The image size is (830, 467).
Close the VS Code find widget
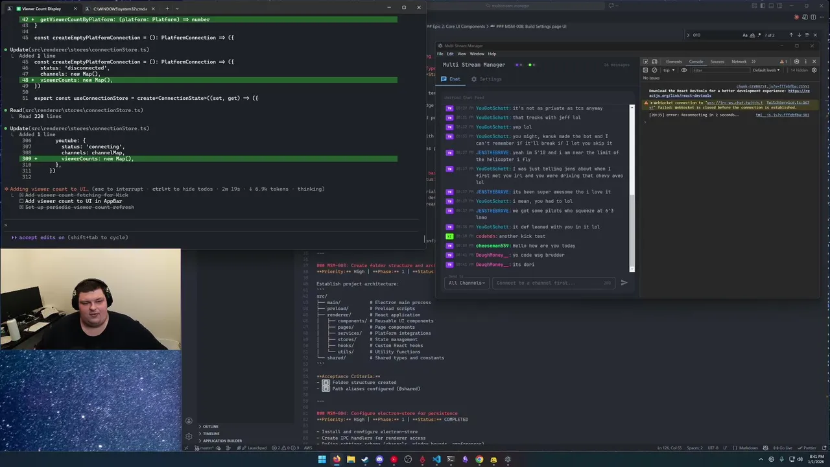815,35
